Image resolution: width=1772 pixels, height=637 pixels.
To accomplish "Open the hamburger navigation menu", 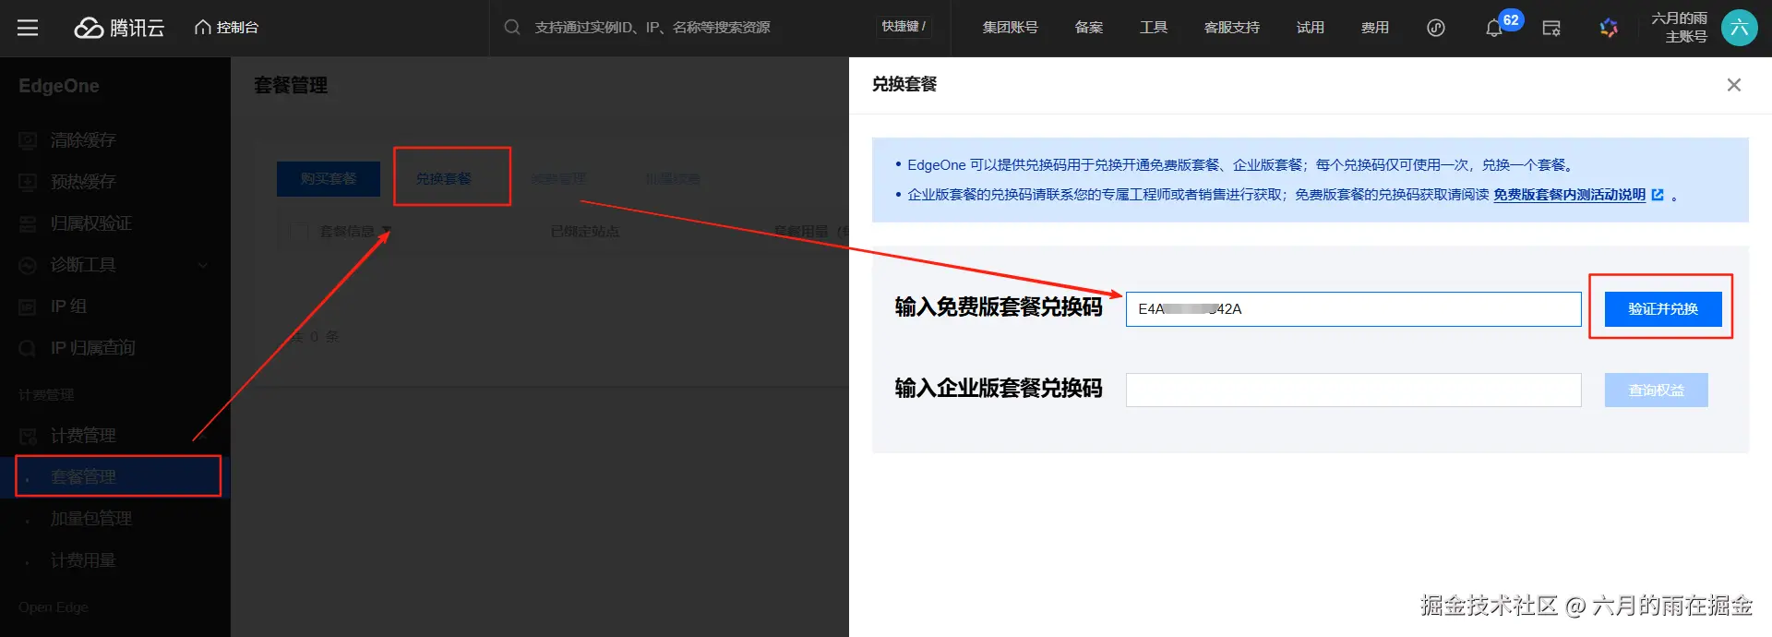I will 28,28.
